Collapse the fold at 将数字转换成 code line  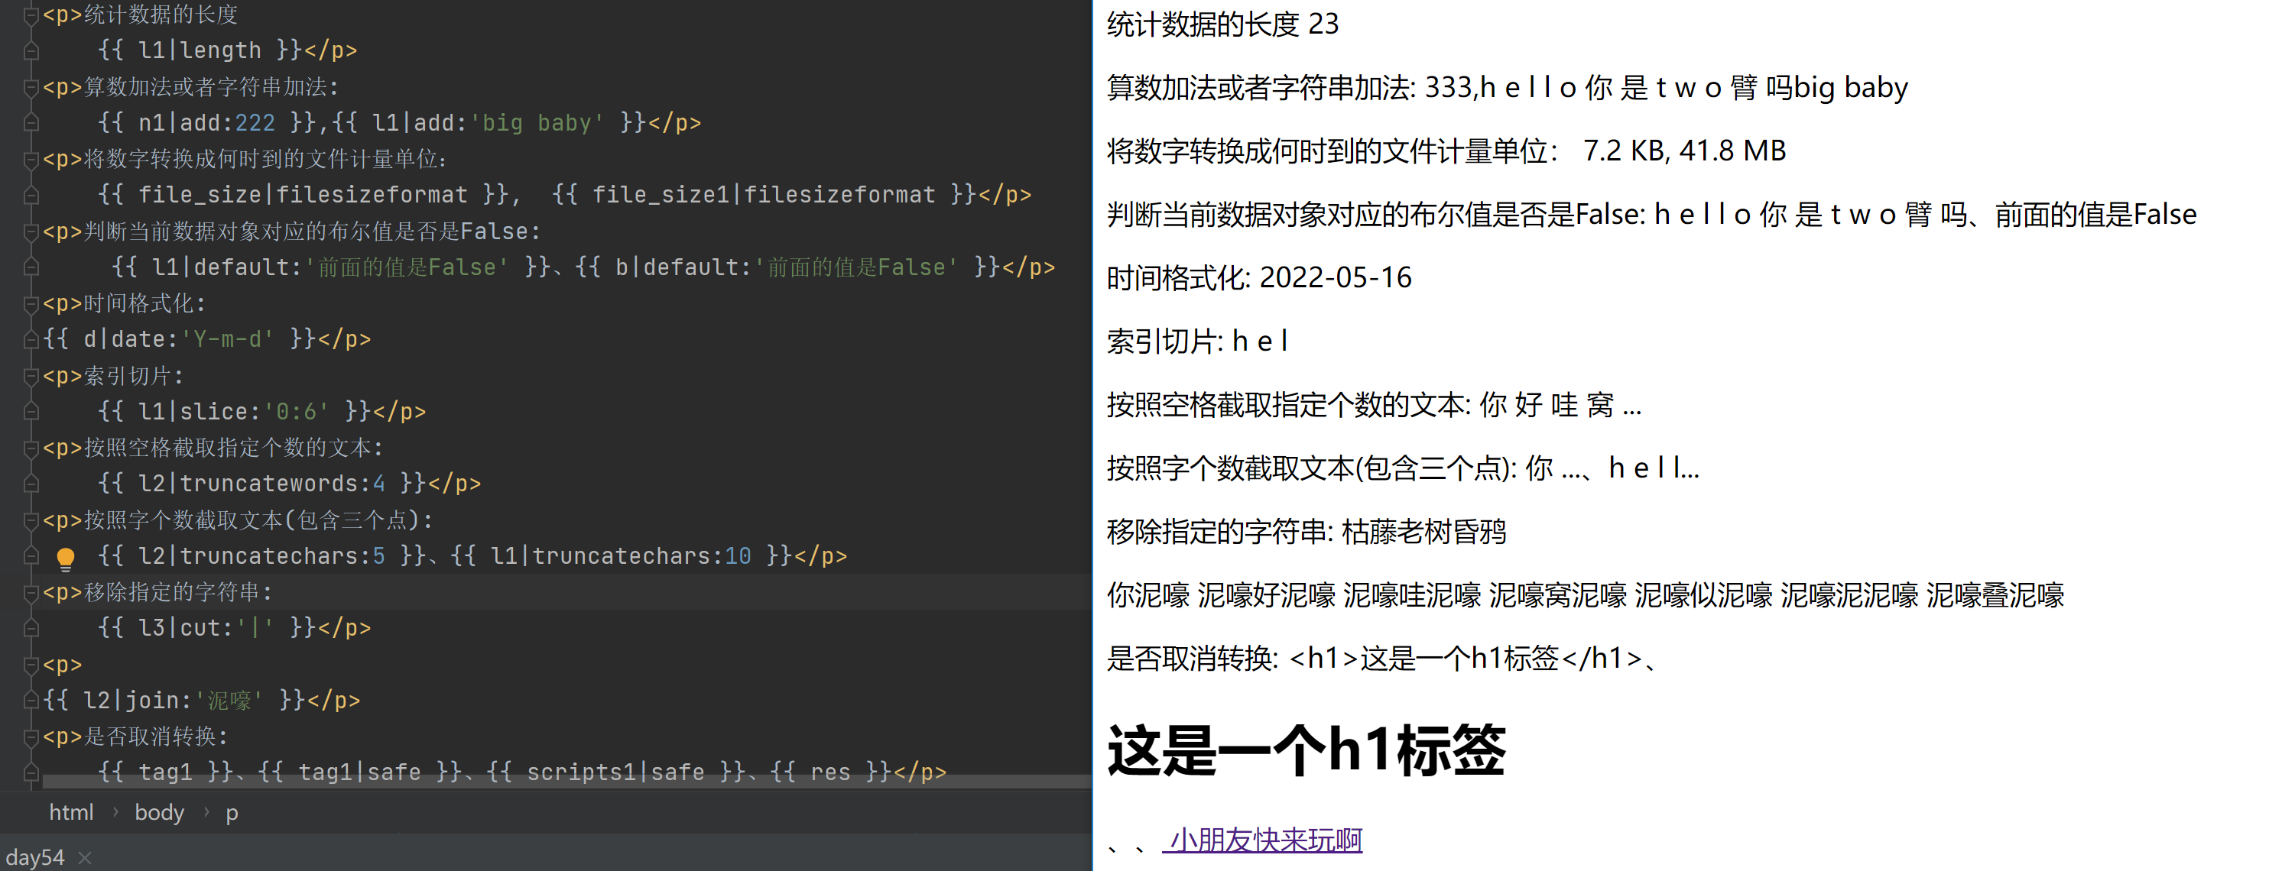click(31, 160)
